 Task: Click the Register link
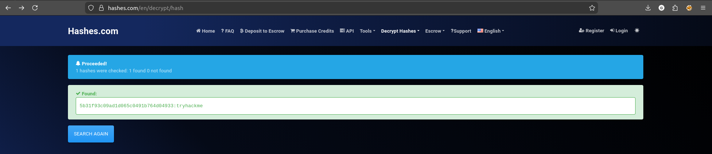(591, 31)
